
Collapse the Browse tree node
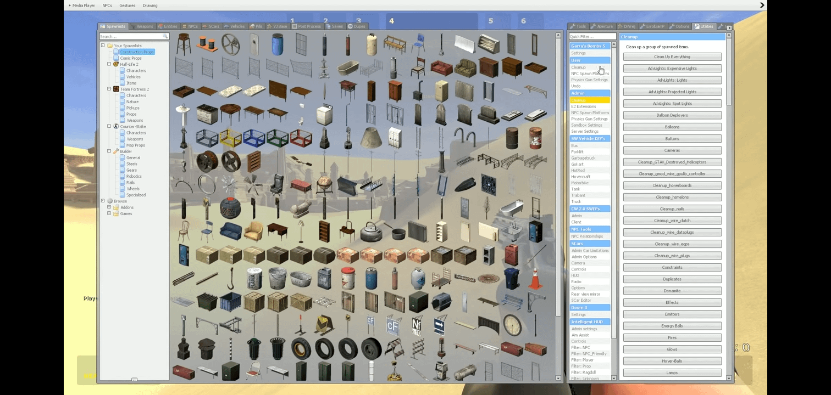[102, 201]
